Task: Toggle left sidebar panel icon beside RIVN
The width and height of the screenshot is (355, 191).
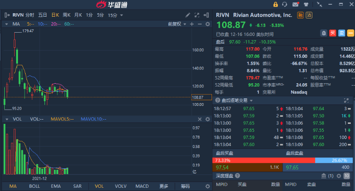Action: (x=7, y=15)
